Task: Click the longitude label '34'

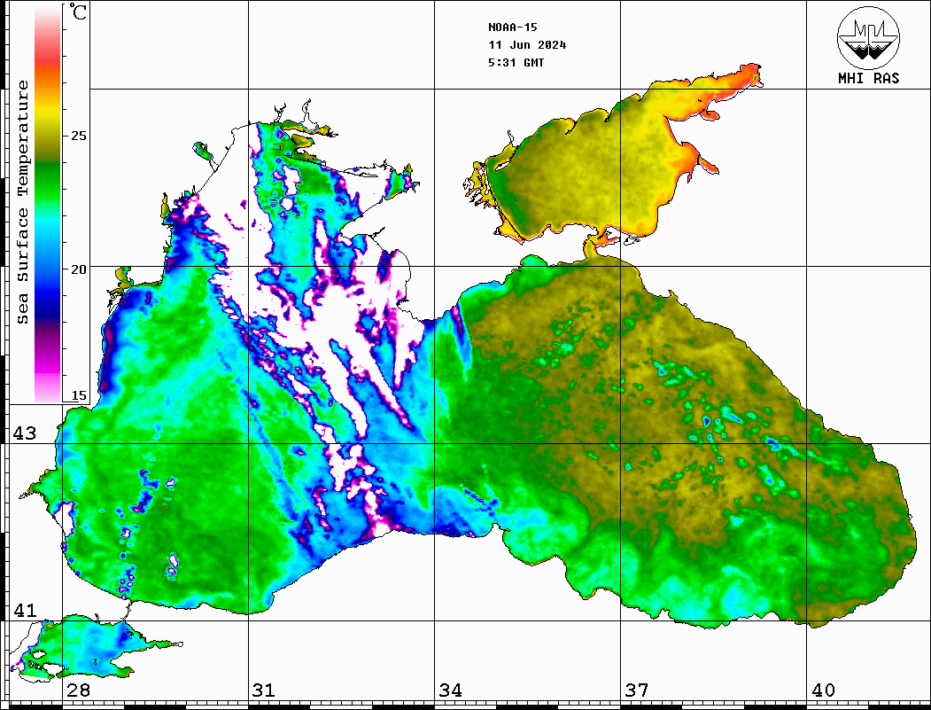Action: (451, 690)
